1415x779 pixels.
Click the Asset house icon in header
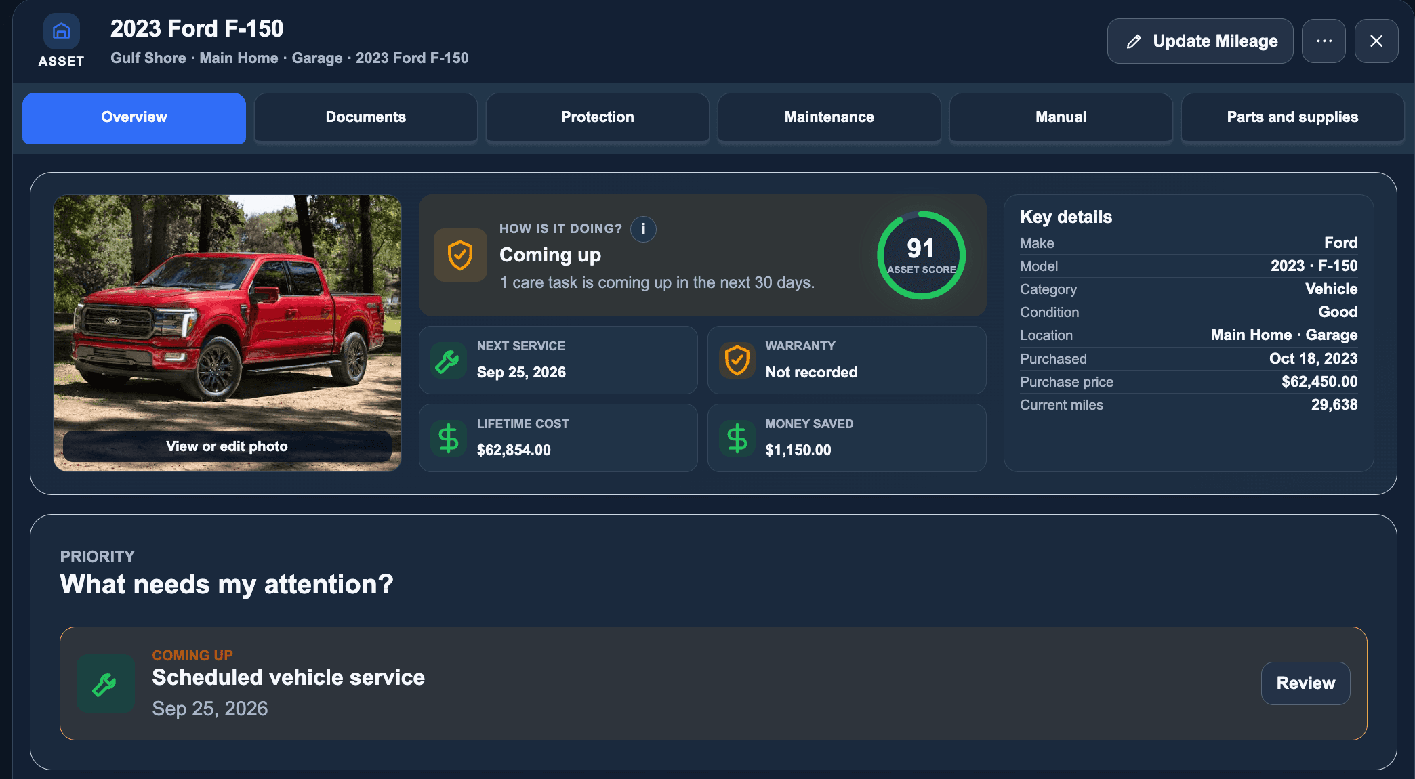tap(62, 31)
